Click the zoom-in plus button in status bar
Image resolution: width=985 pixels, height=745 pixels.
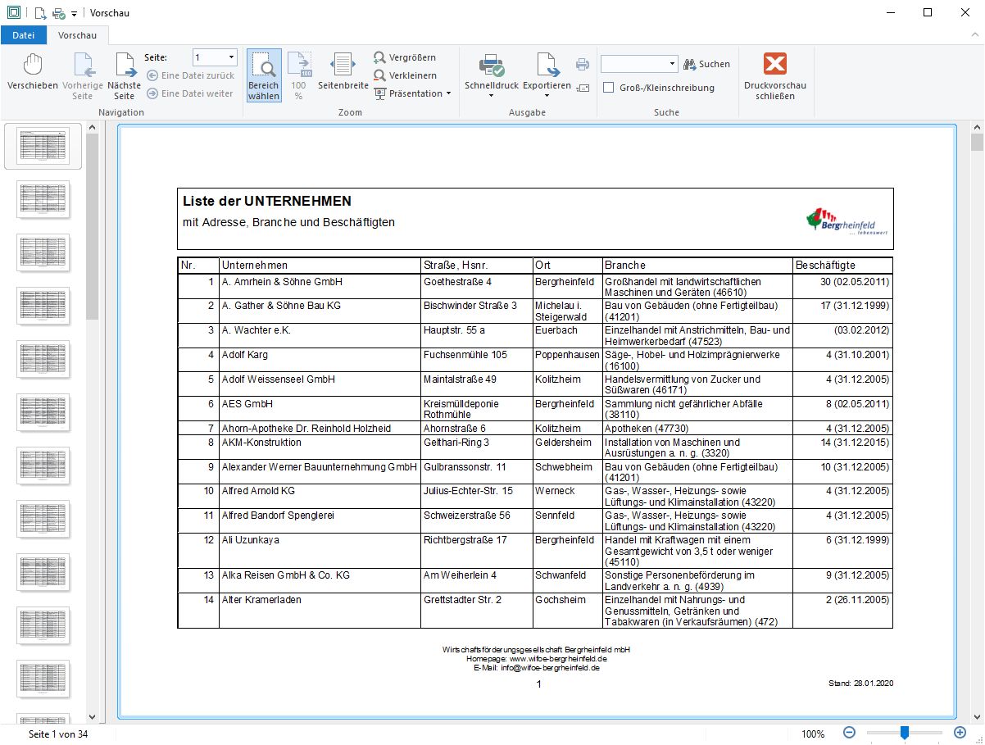(960, 734)
